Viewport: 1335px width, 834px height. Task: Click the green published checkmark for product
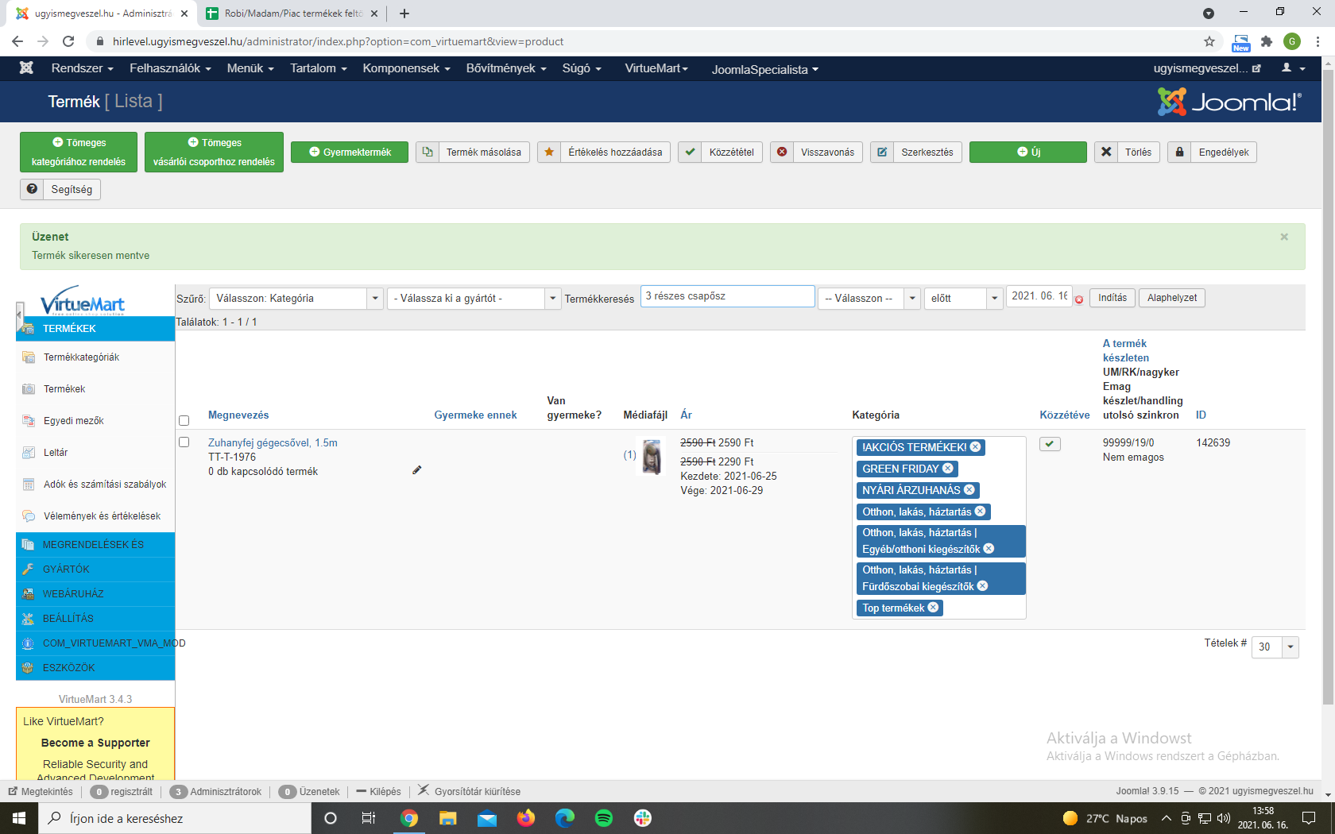point(1050,444)
